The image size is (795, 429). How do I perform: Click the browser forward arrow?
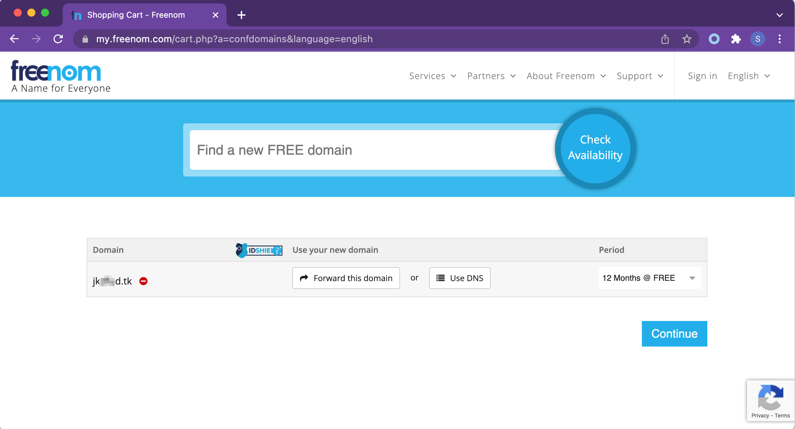pyautogui.click(x=36, y=39)
